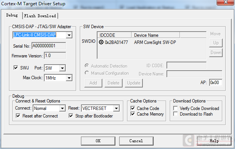Toggle Stop after Bootloader checkbox

coord(71,116)
